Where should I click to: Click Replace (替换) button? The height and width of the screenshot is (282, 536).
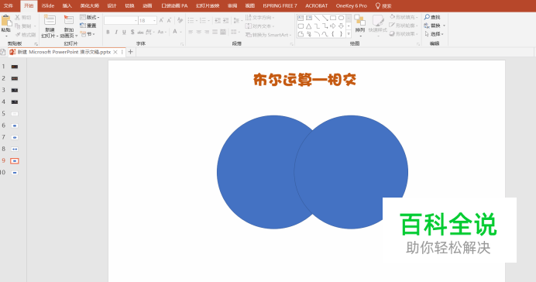coord(435,26)
